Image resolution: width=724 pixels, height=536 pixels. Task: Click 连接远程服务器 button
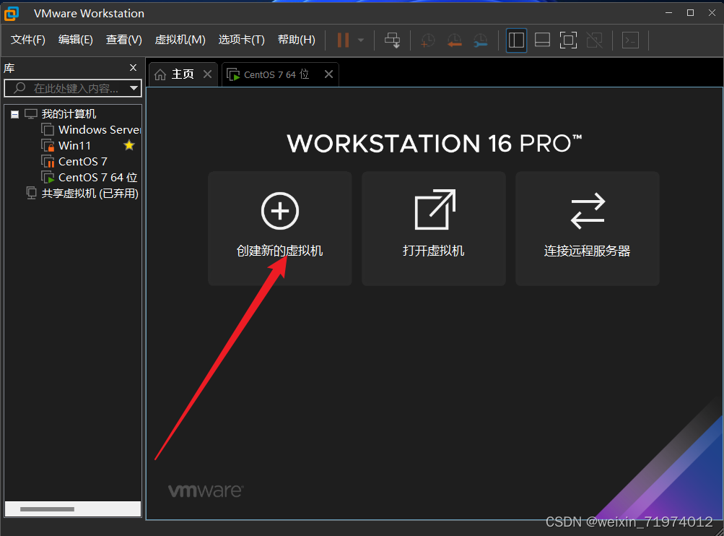(x=588, y=229)
